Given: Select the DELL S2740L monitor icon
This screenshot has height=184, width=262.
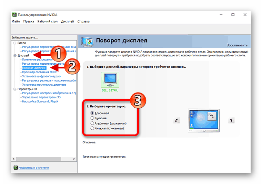Looking at the screenshot, I should [x=110, y=80].
